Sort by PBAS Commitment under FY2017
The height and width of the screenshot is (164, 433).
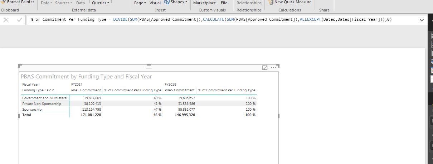(x=86, y=90)
